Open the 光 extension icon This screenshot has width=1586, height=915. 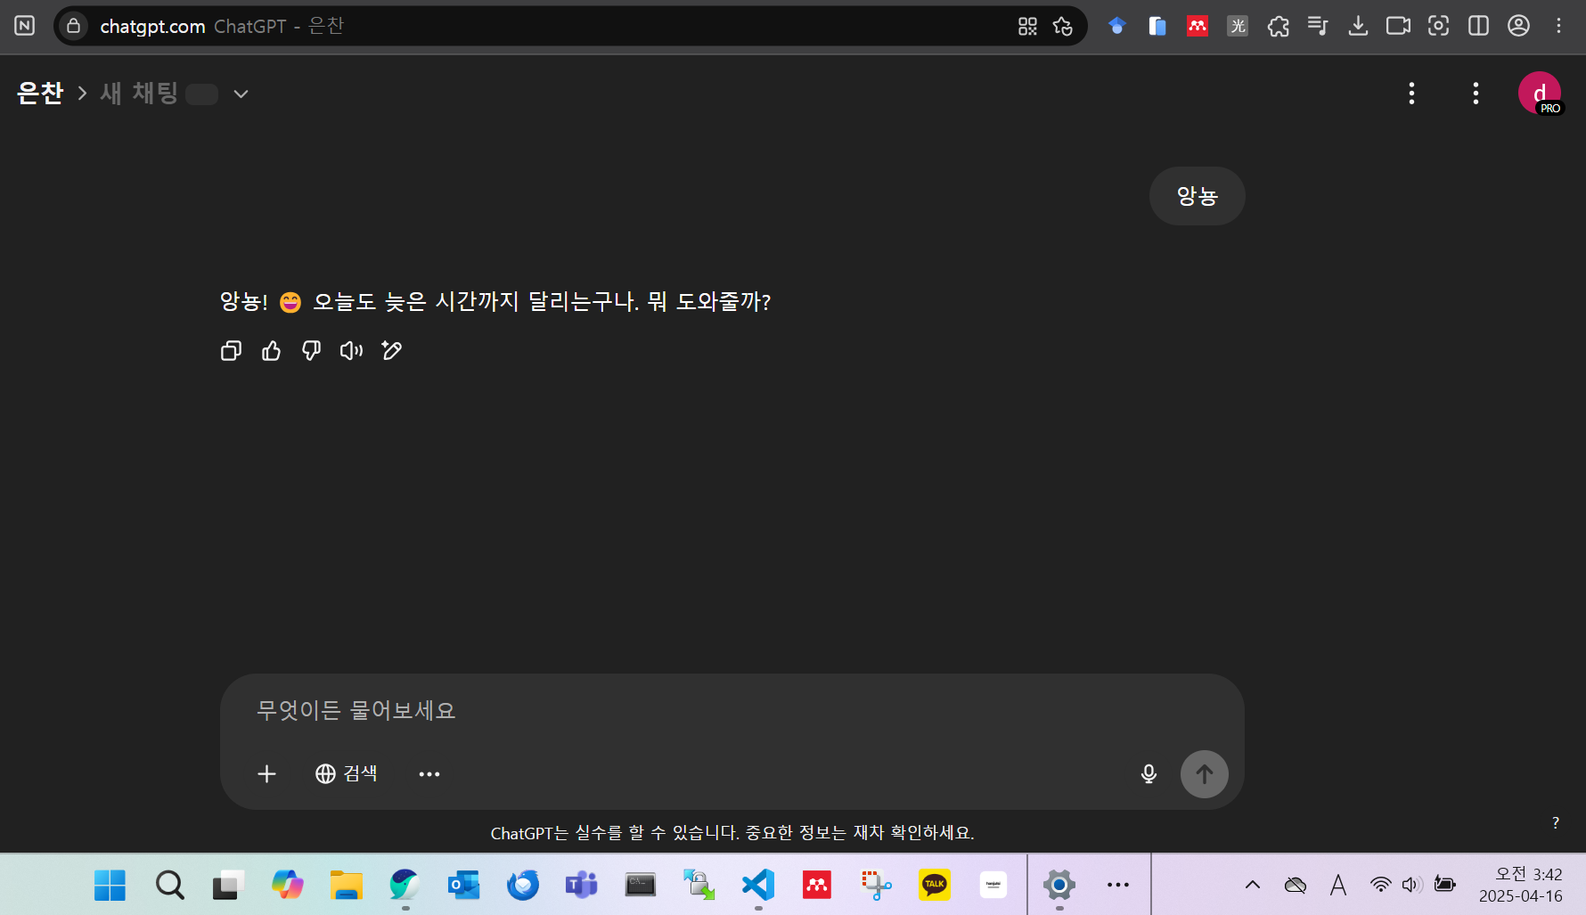[1238, 26]
